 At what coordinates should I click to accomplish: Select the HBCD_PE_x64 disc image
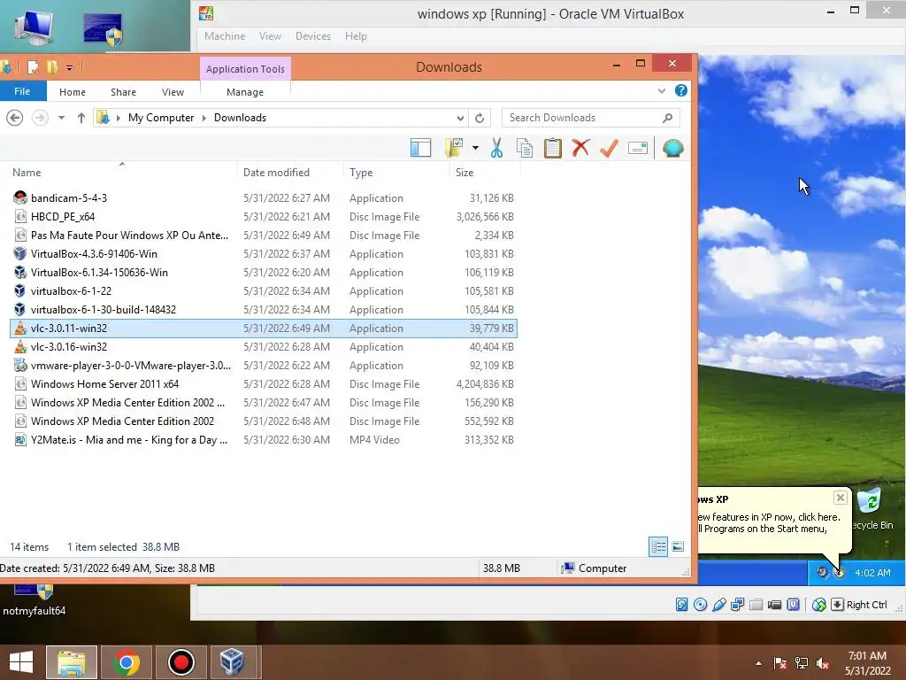click(x=264, y=217)
